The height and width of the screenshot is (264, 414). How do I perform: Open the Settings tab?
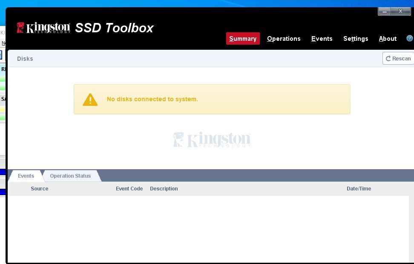[x=356, y=39]
